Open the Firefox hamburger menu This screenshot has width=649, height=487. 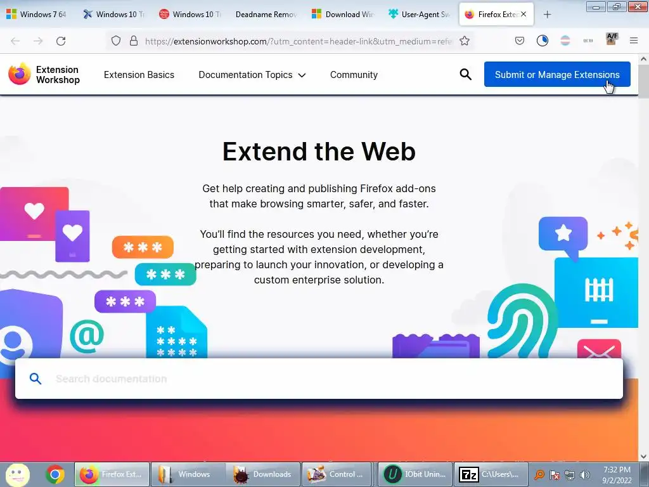[x=634, y=41]
